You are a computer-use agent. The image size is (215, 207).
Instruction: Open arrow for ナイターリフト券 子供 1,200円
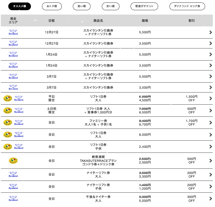[211, 186]
